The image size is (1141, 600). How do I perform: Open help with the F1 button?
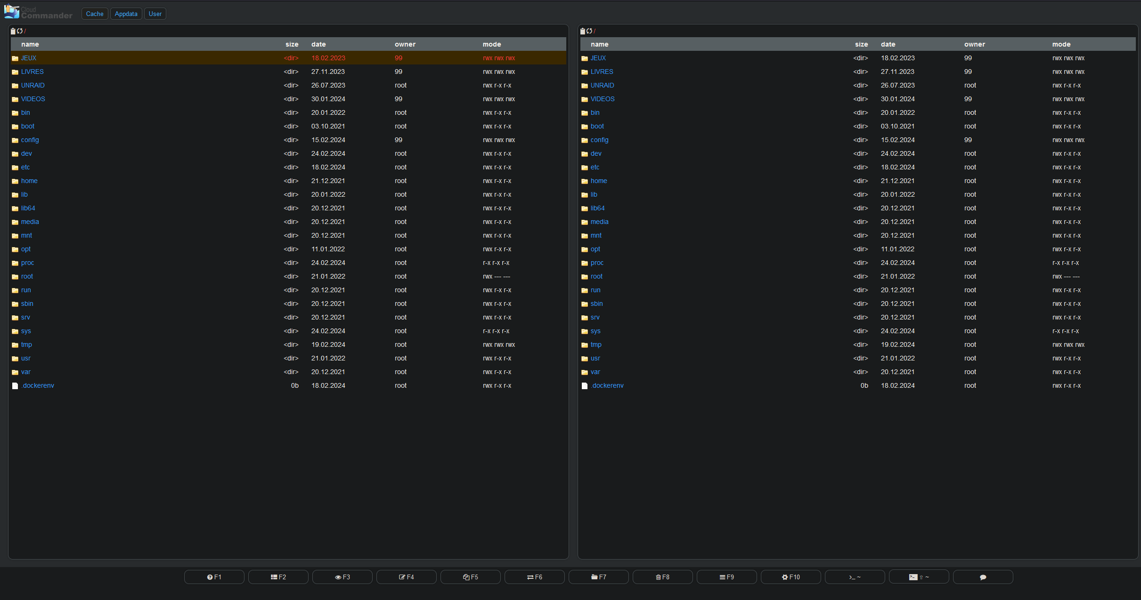214,577
